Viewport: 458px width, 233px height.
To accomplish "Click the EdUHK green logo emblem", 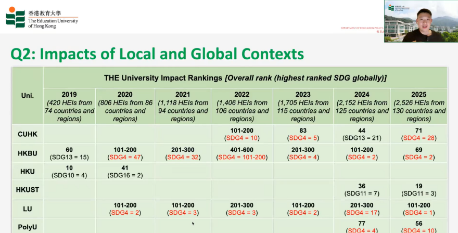I will pos(15,18).
